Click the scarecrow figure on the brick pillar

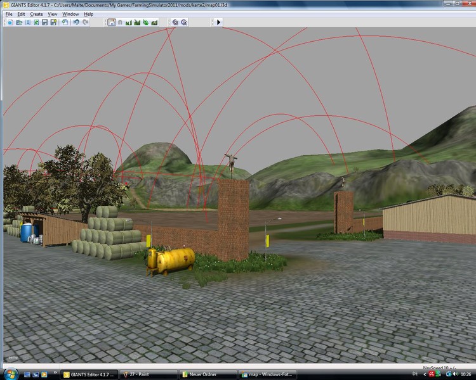pyautogui.click(x=231, y=165)
